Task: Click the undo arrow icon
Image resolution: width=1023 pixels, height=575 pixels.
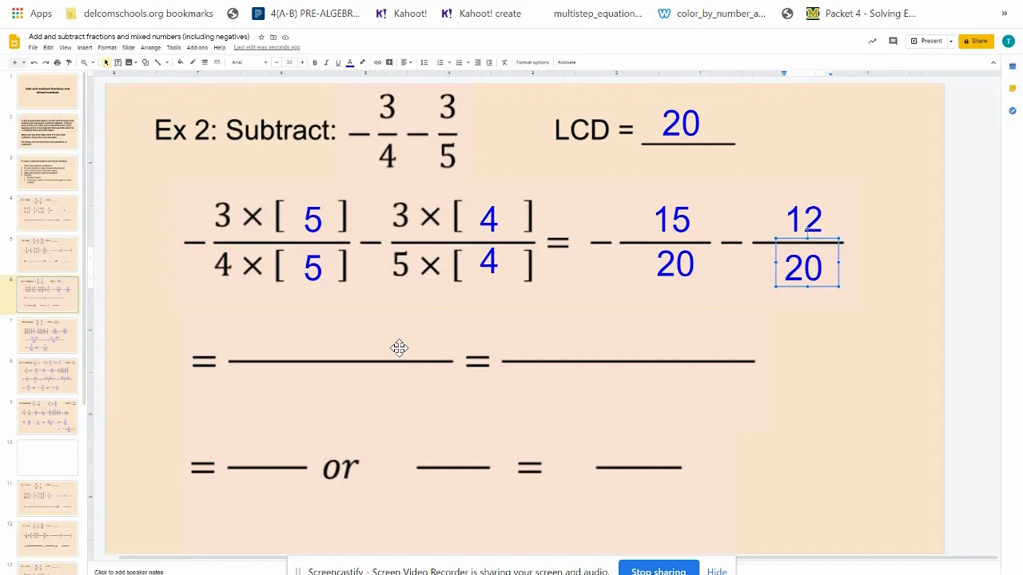Action: point(34,62)
